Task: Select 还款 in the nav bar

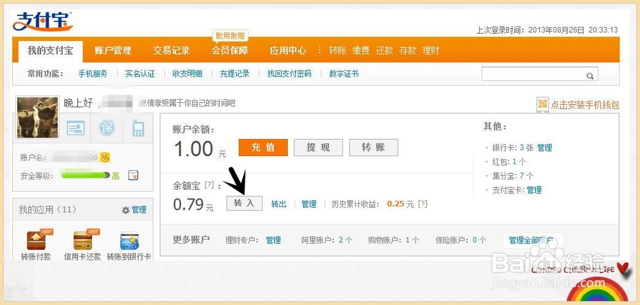Action: pos(384,51)
